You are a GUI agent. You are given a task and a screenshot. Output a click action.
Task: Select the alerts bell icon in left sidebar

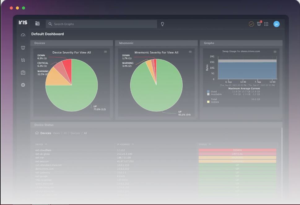pos(23,47)
